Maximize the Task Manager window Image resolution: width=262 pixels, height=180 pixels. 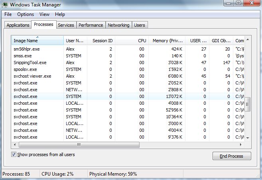pyautogui.click(x=238, y=3)
